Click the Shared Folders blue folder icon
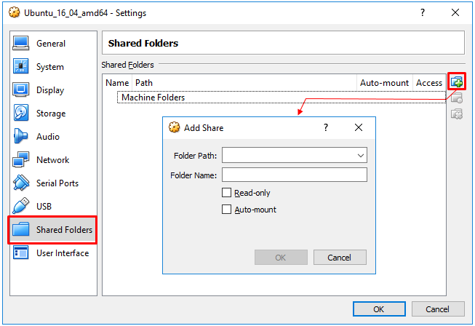The height and width of the screenshot is (326, 475). click(20, 229)
